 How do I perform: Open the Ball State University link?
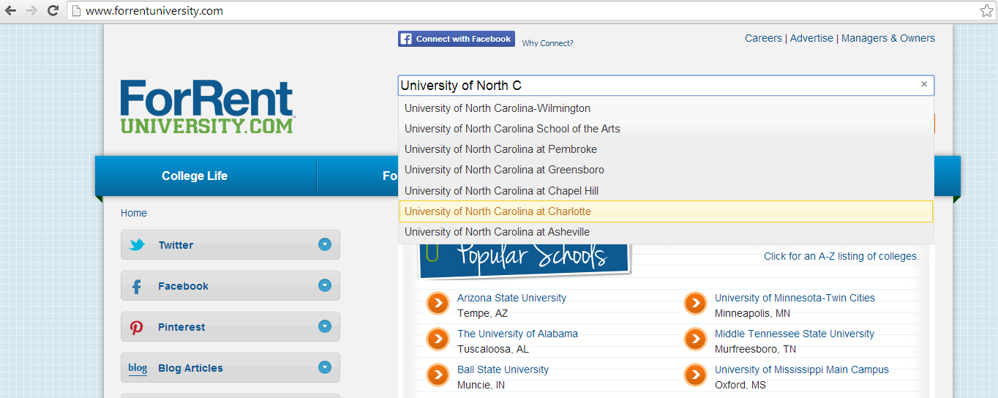(503, 369)
